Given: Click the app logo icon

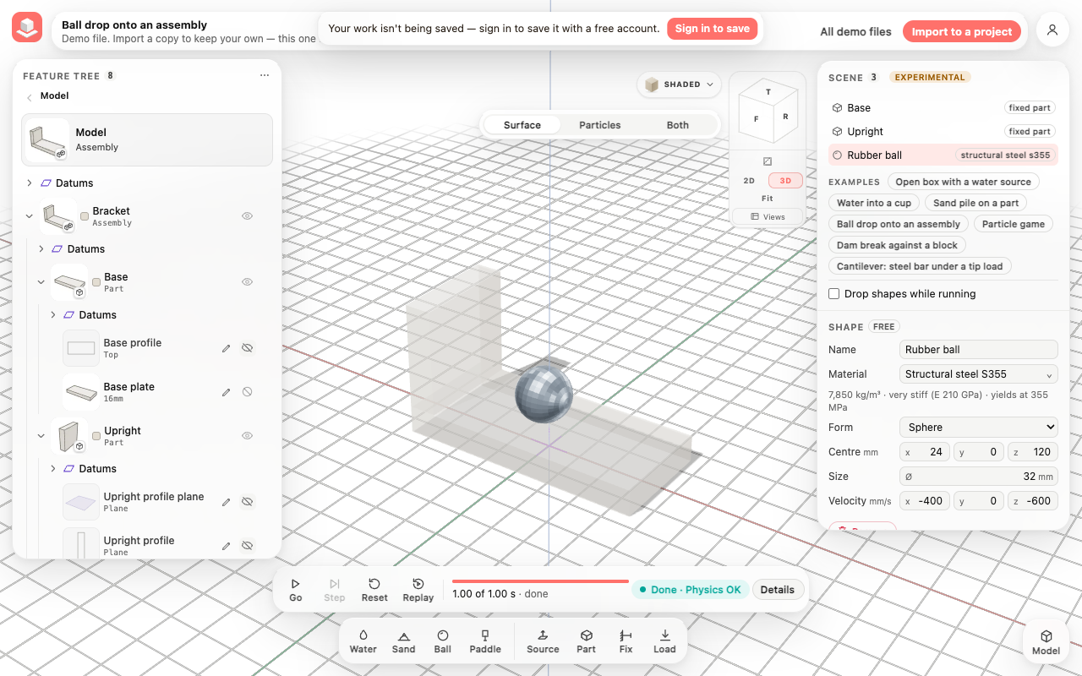Looking at the screenshot, I should pyautogui.click(x=27, y=28).
